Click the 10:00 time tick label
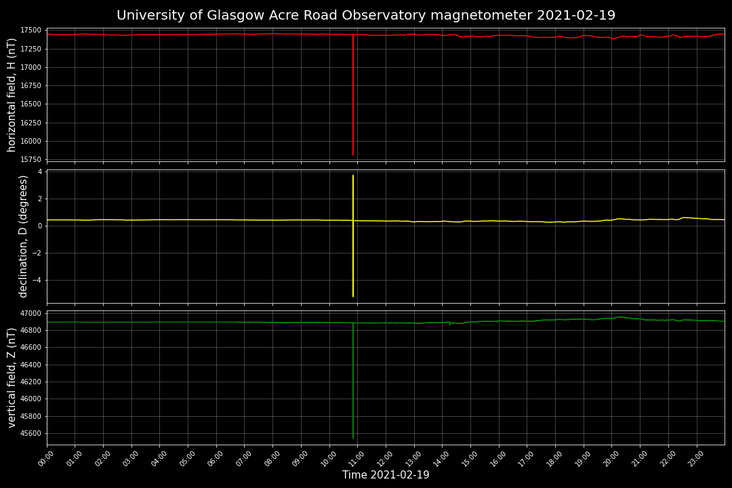This screenshot has width=732, height=488. 328,460
